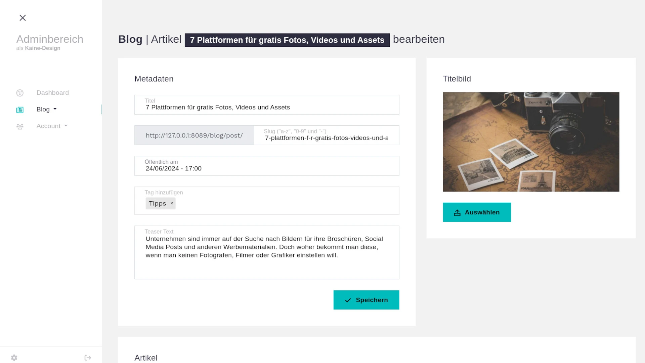Click the Account users icon
This screenshot has width=645, height=363.
pos(20,126)
